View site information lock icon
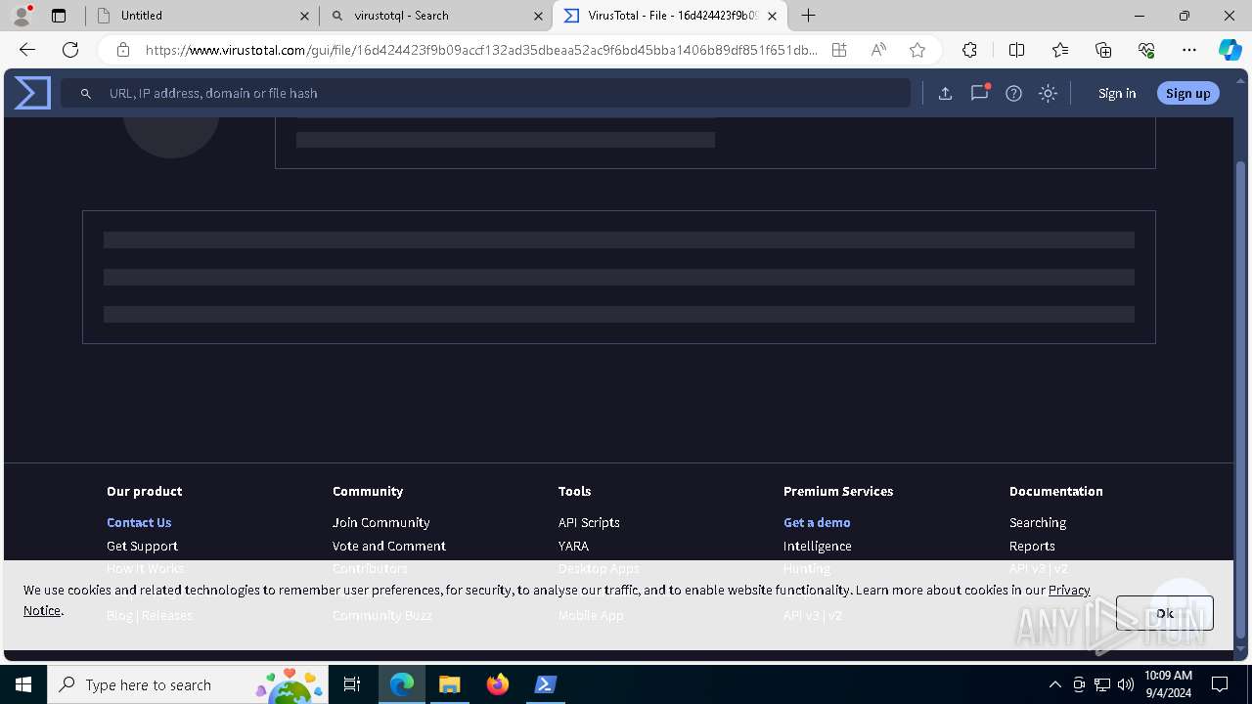 pyautogui.click(x=123, y=50)
